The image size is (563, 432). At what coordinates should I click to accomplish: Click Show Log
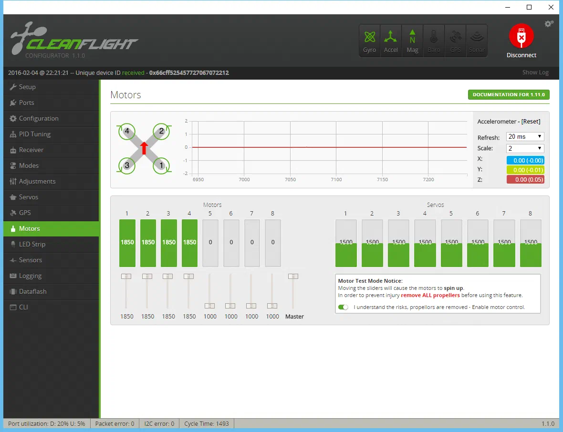(x=535, y=72)
